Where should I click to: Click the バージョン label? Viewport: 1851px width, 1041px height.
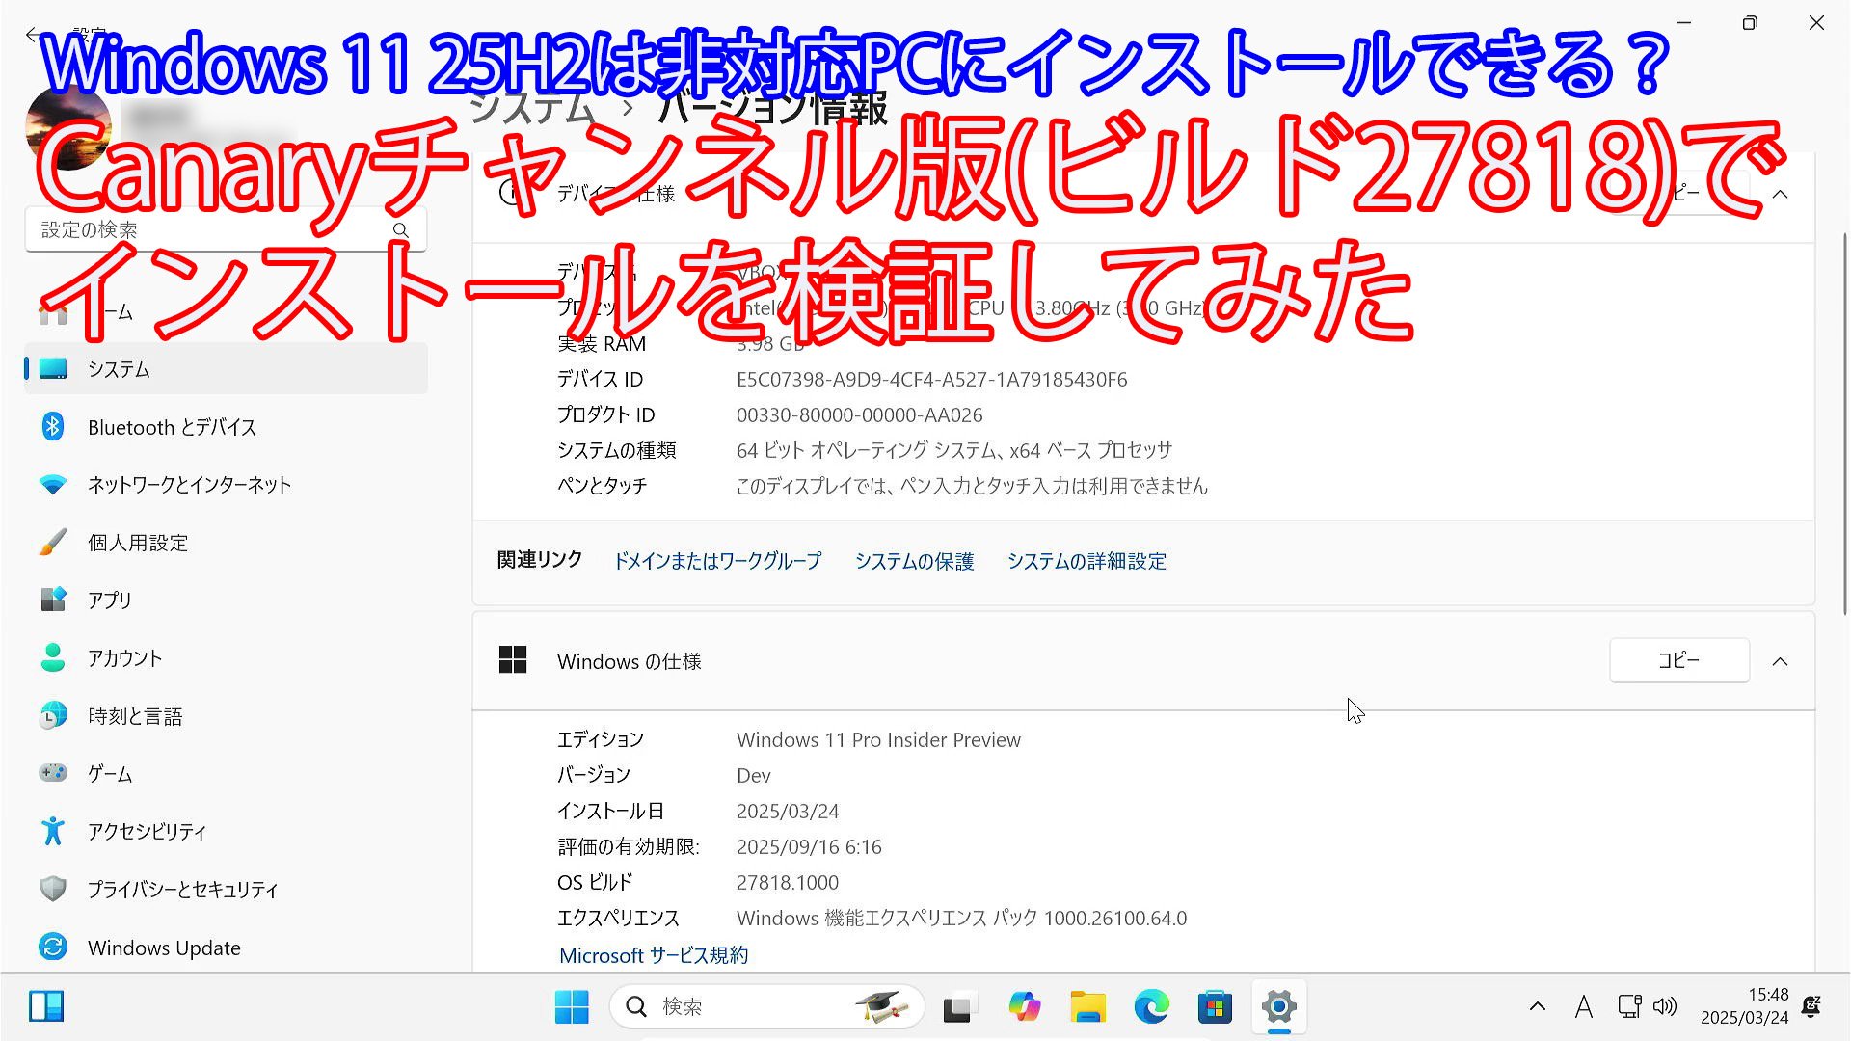tap(593, 776)
